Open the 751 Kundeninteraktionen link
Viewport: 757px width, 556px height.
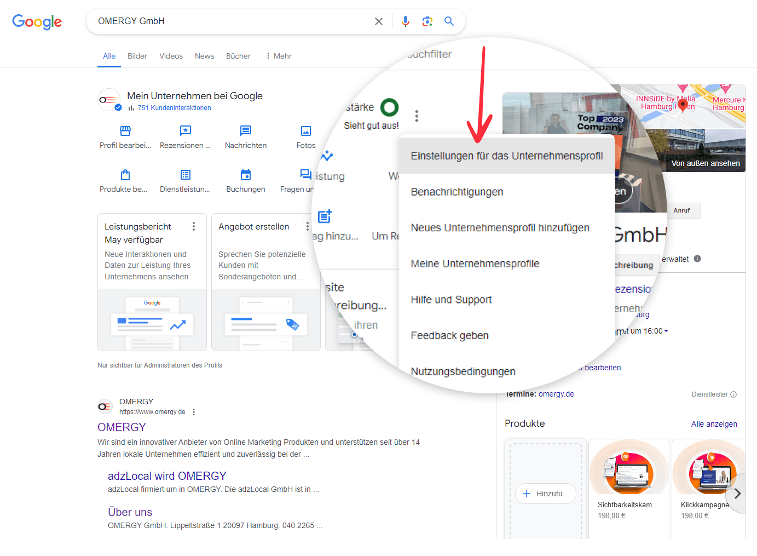(x=174, y=108)
